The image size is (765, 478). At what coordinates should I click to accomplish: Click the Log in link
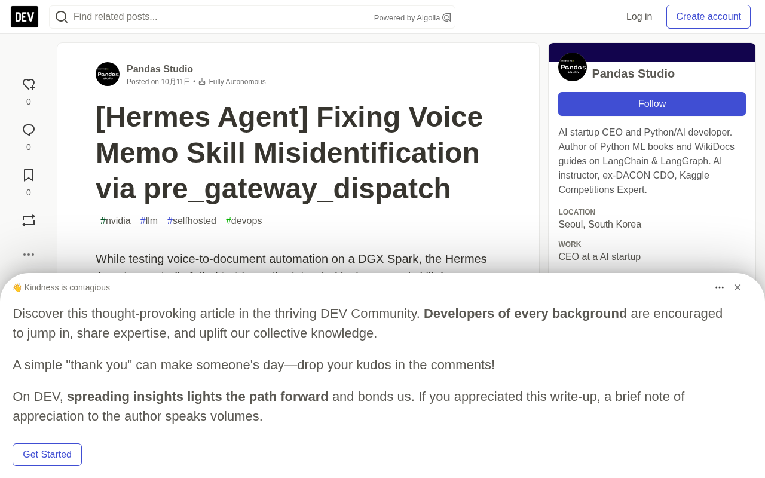[x=639, y=17]
